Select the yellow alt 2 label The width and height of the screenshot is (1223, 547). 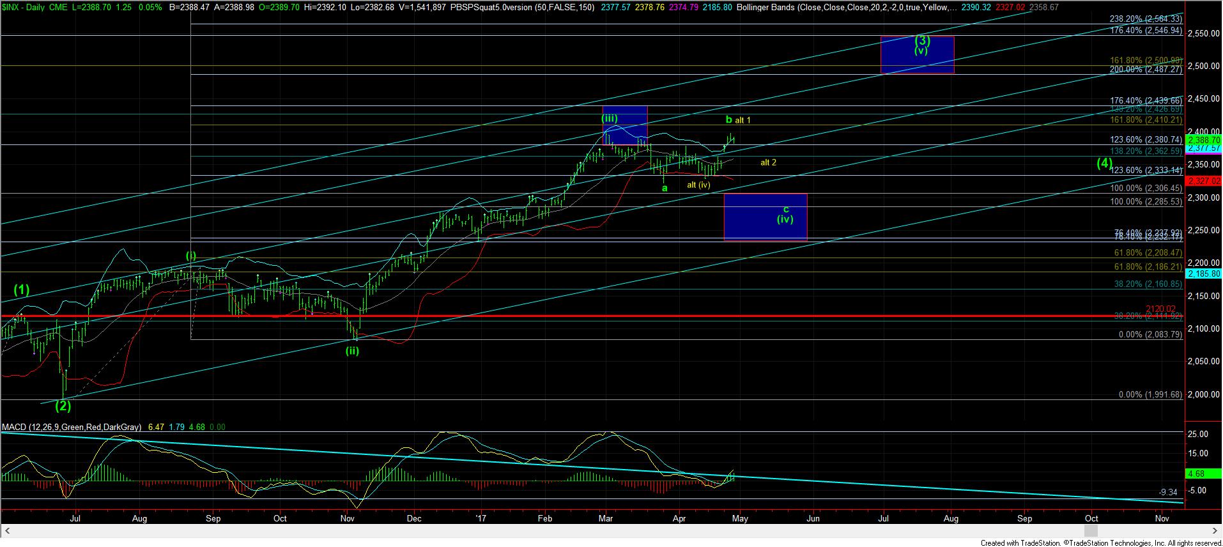[x=768, y=162]
